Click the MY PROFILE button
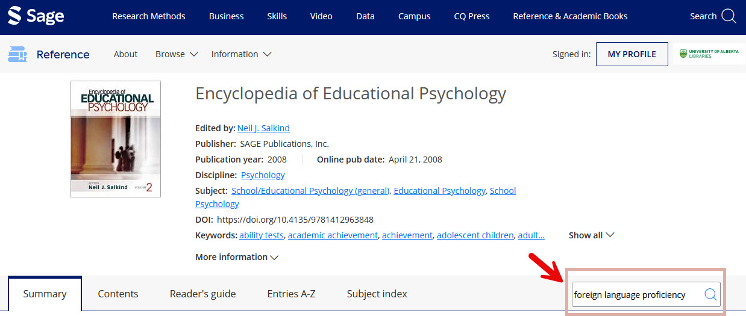Viewport: 746px width, 316px height. [x=632, y=54]
